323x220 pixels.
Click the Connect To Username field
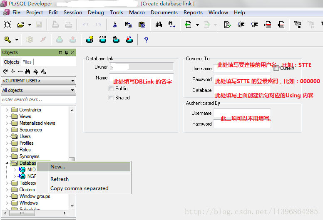[242, 68]
